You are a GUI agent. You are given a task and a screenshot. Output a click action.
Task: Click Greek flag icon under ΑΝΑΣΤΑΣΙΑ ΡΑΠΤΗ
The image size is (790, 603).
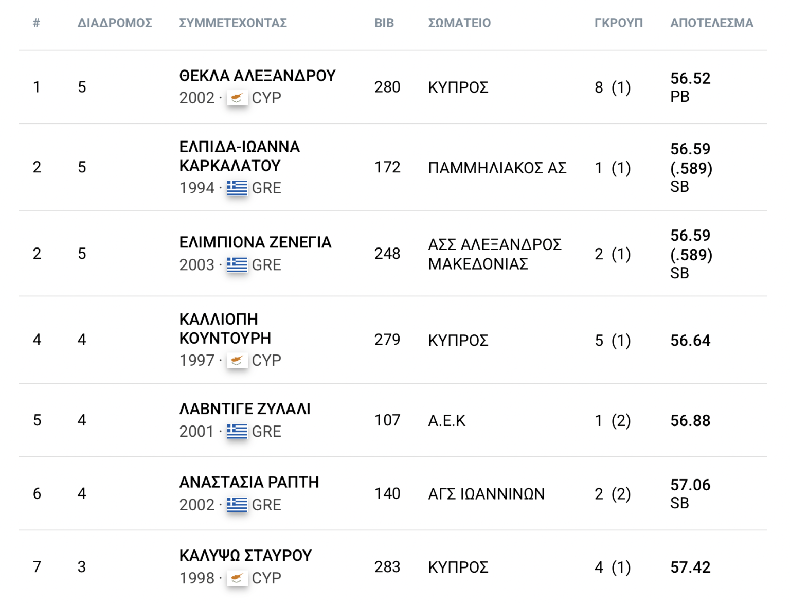tap(237, 505)
